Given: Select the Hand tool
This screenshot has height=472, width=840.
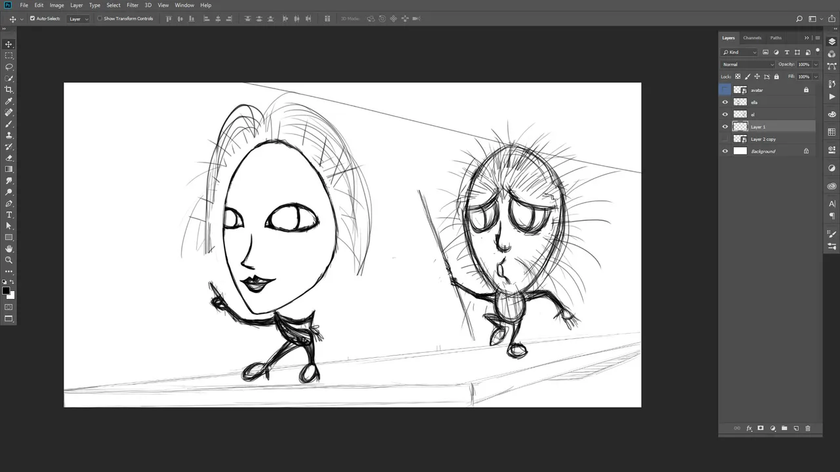Looking at the screenshot, I should point(9,249).
